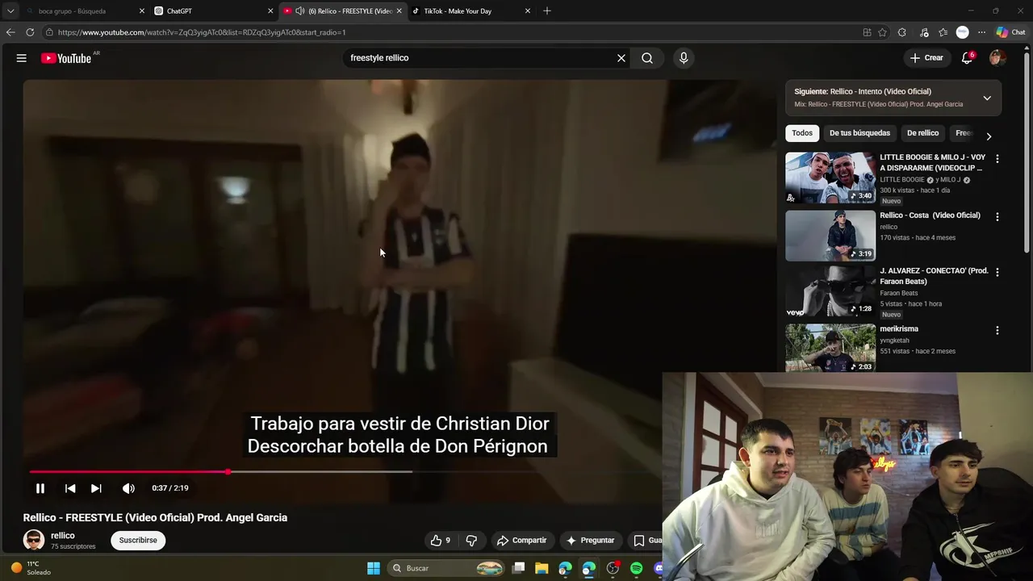Select the De rellico filter chip
1033x581 pixels.
tap(922, 133)
